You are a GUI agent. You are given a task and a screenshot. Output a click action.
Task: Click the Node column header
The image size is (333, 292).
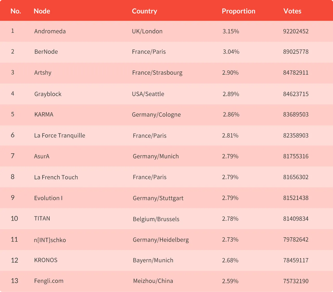coord(42,11)
